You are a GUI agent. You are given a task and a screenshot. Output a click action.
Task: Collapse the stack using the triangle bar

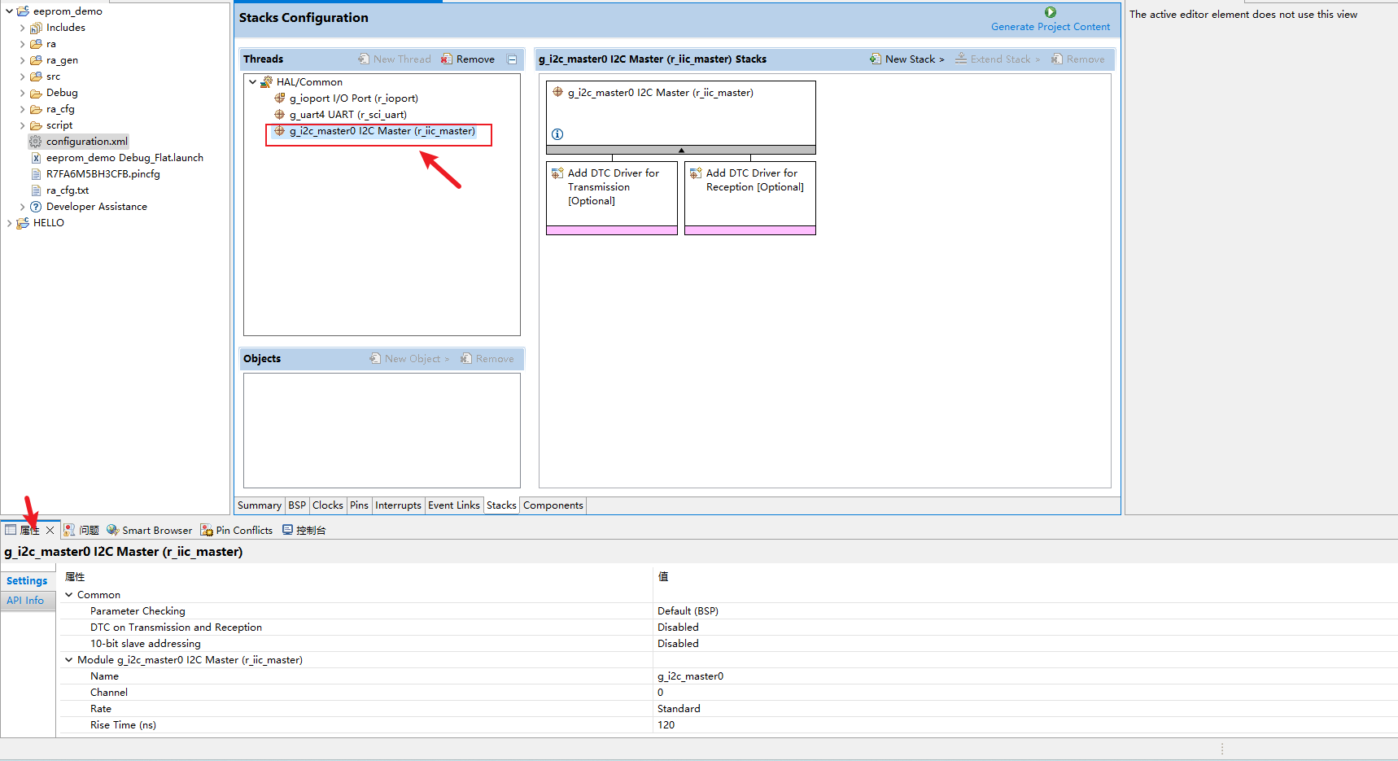click(681, 150)
